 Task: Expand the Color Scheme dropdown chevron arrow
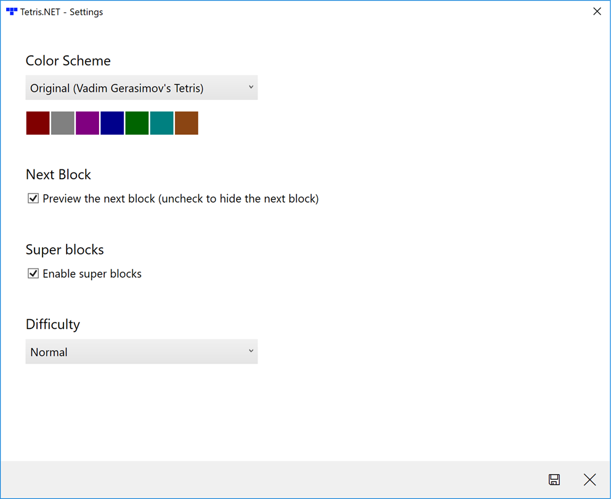pos(251,87)
